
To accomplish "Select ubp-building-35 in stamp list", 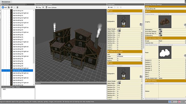I will coord(18,70).
